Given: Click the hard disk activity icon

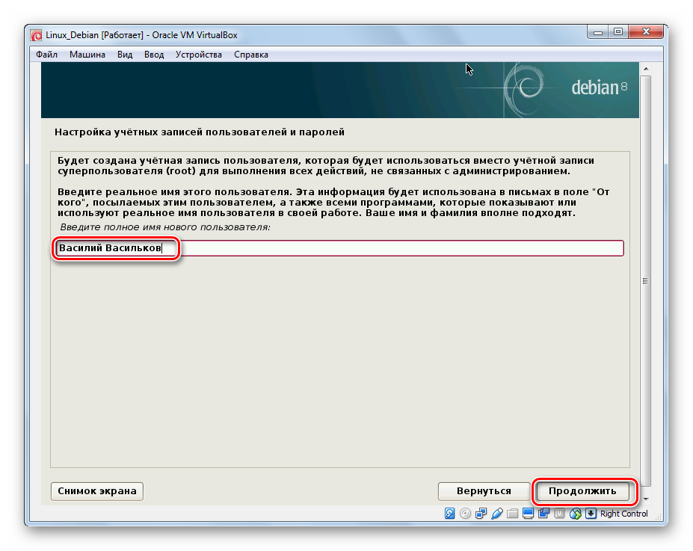Looking at the screenshot, I should click(x=449, y=514).
